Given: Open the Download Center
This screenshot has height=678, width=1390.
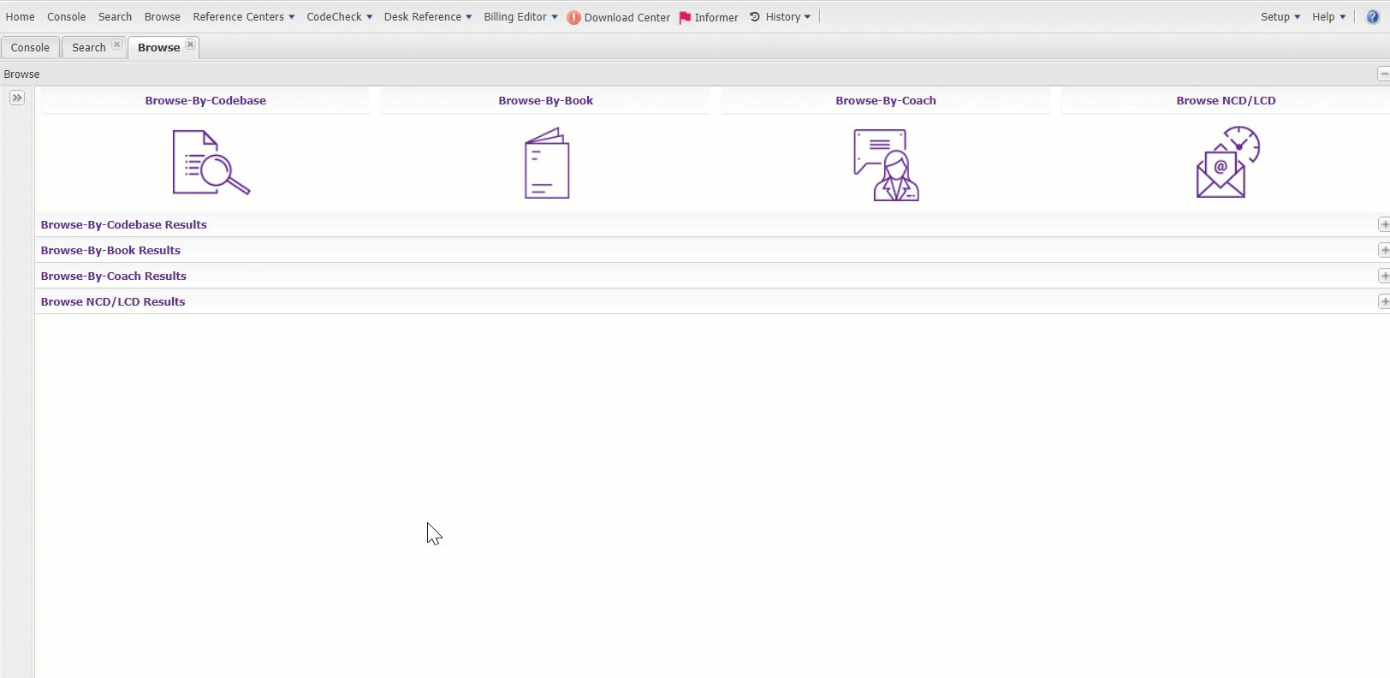Looking at the screenshot, I should [619, 17].
